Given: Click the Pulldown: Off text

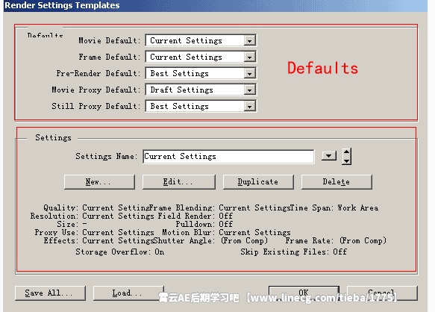Looking at the screenshot, I should pos(204,224).
